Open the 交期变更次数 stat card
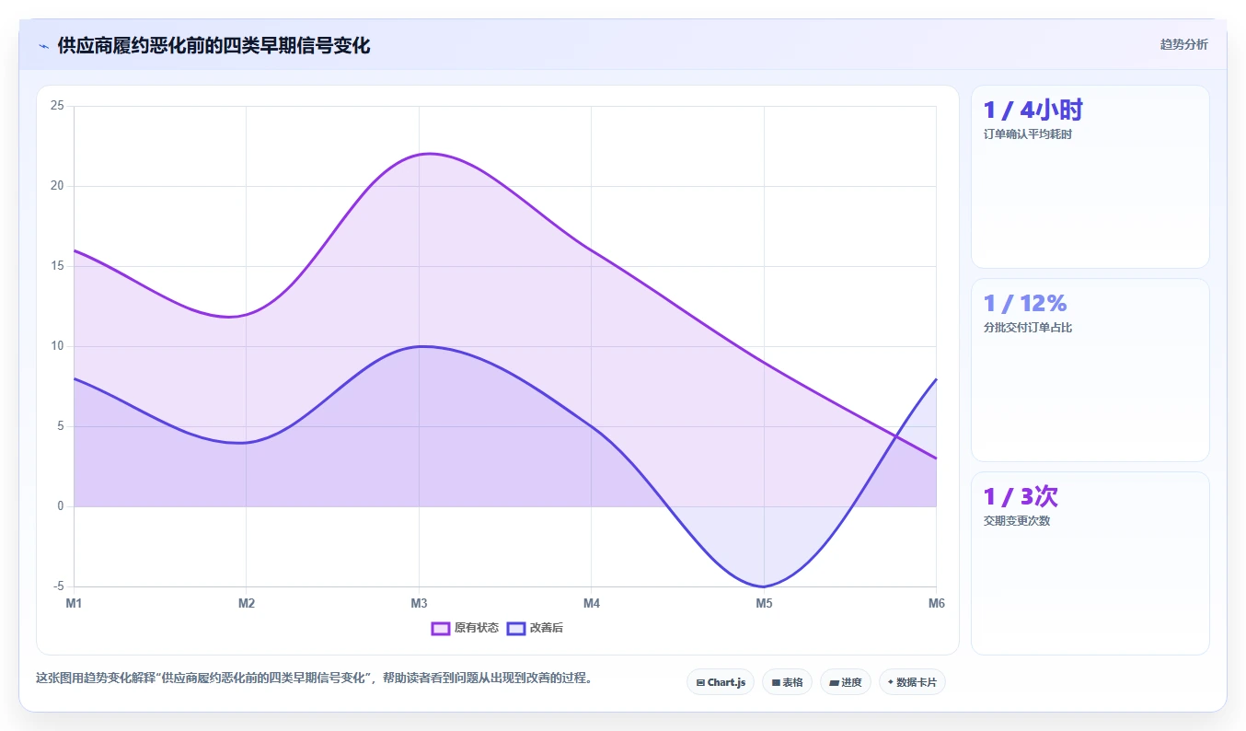The image size is (1246, 731). [1090, 563]
